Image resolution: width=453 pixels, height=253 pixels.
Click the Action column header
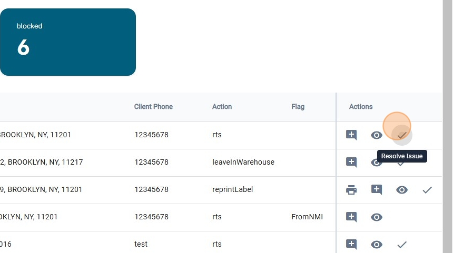[x=222, y=107]
